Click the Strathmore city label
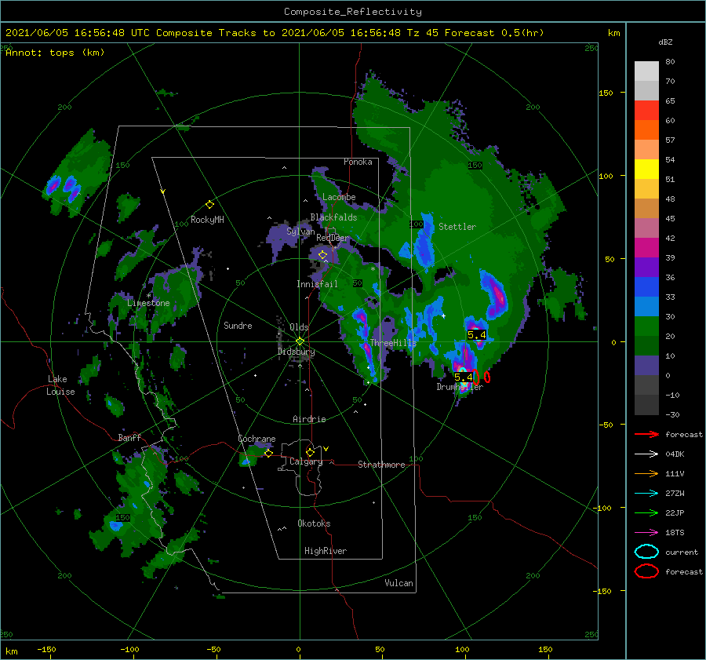Screen dimensions: 706x660 (x=381, y=465)
